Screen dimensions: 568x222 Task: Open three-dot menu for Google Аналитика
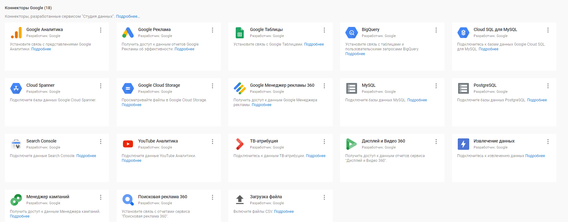coord(101,30)
